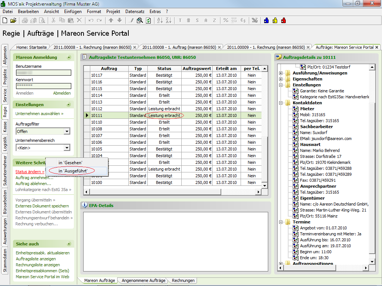Collapse the Termine tree node

pos(281,222)
